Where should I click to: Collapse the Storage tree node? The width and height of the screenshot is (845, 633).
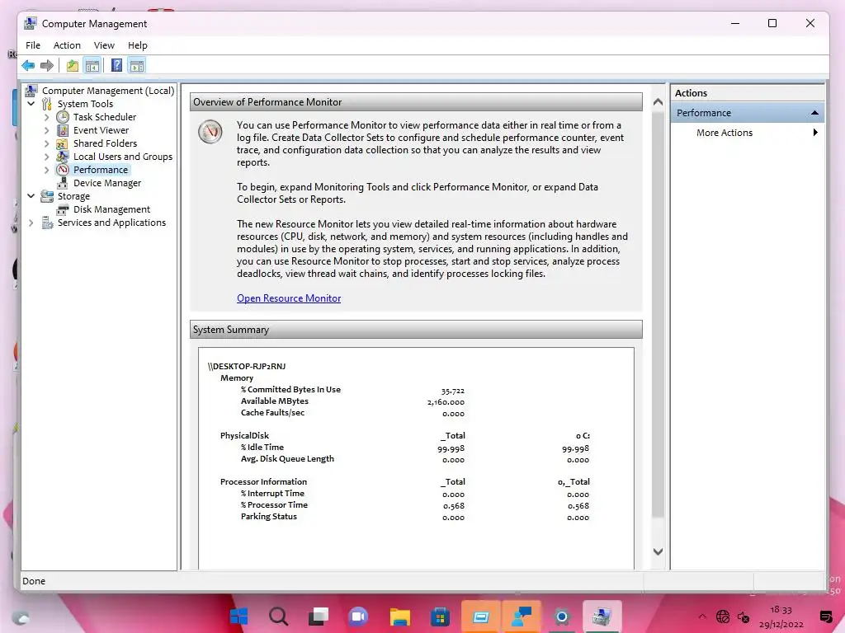click(31, 196)
